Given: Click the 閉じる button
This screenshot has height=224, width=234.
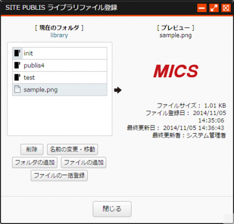Looking at the screenshot, I should (112, 209).
